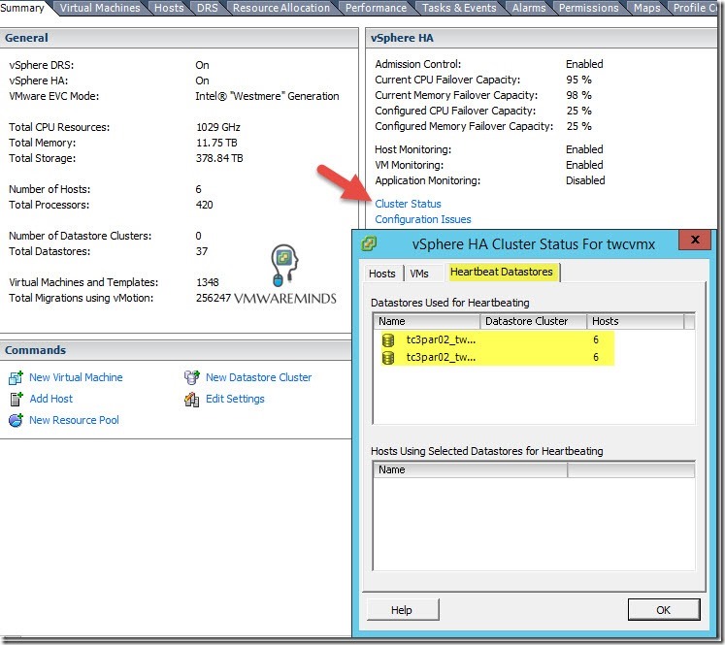Click the VMware EVC Mode value Intel Westmere Generation
Viewport: 725px width, 645px height.
(x=267, y=96)
